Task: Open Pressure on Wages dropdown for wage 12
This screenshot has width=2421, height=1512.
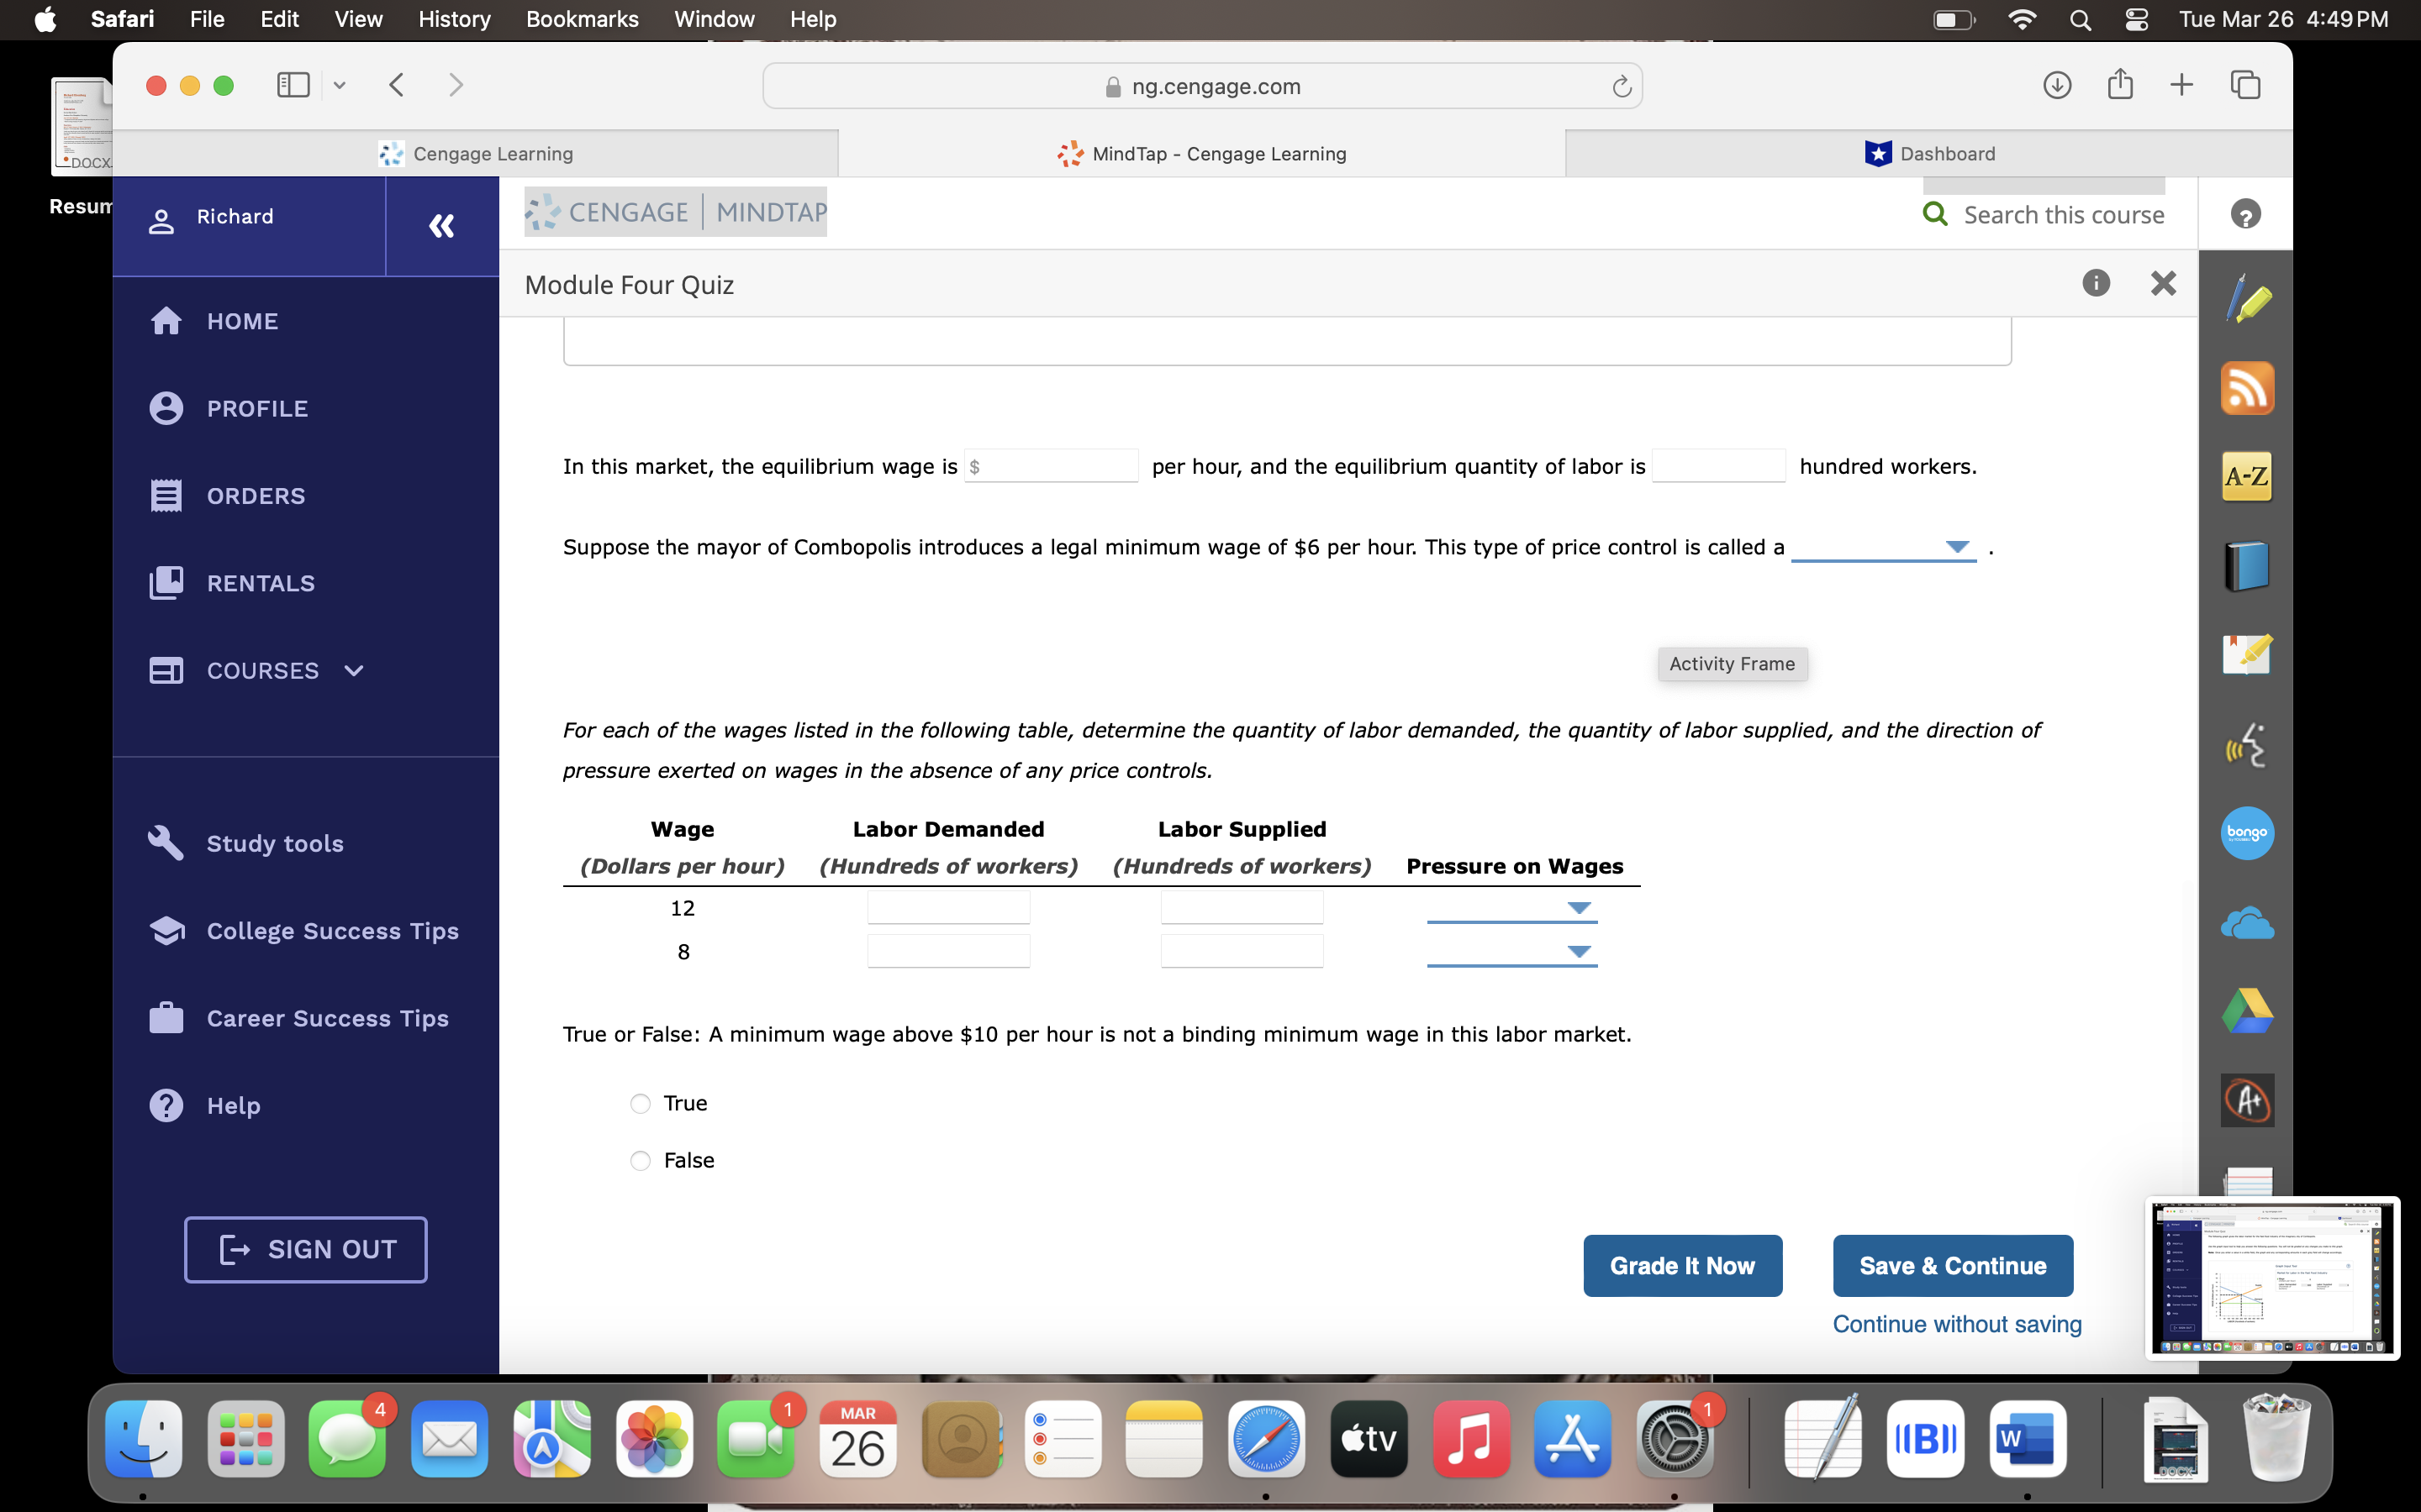Action: 1511,908
